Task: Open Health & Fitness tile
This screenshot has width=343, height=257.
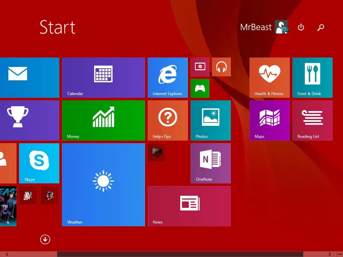Action: 270,78
